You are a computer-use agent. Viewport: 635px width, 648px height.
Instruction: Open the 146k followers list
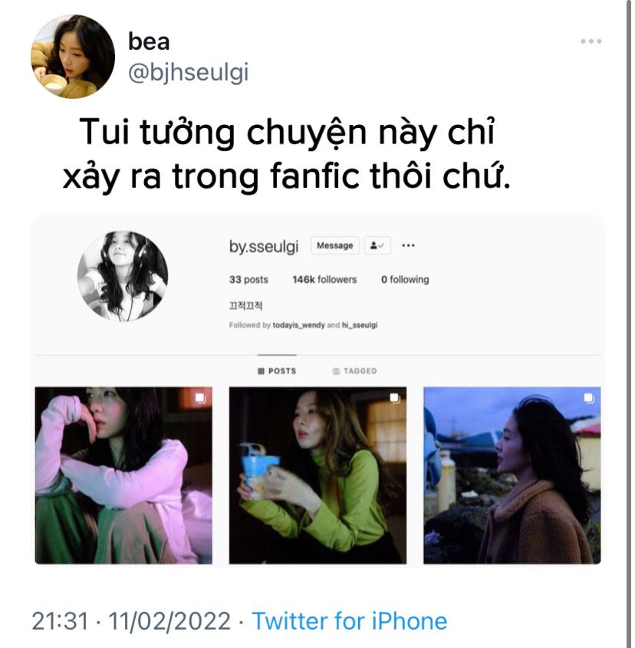point(324,279)
